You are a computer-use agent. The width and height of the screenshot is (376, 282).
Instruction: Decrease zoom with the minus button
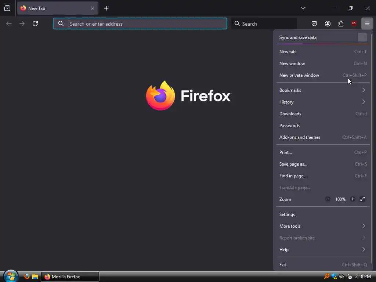328,199
